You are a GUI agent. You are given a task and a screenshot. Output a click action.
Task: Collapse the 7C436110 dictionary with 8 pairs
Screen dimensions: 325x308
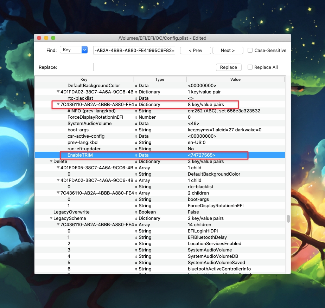click(58, 105)
